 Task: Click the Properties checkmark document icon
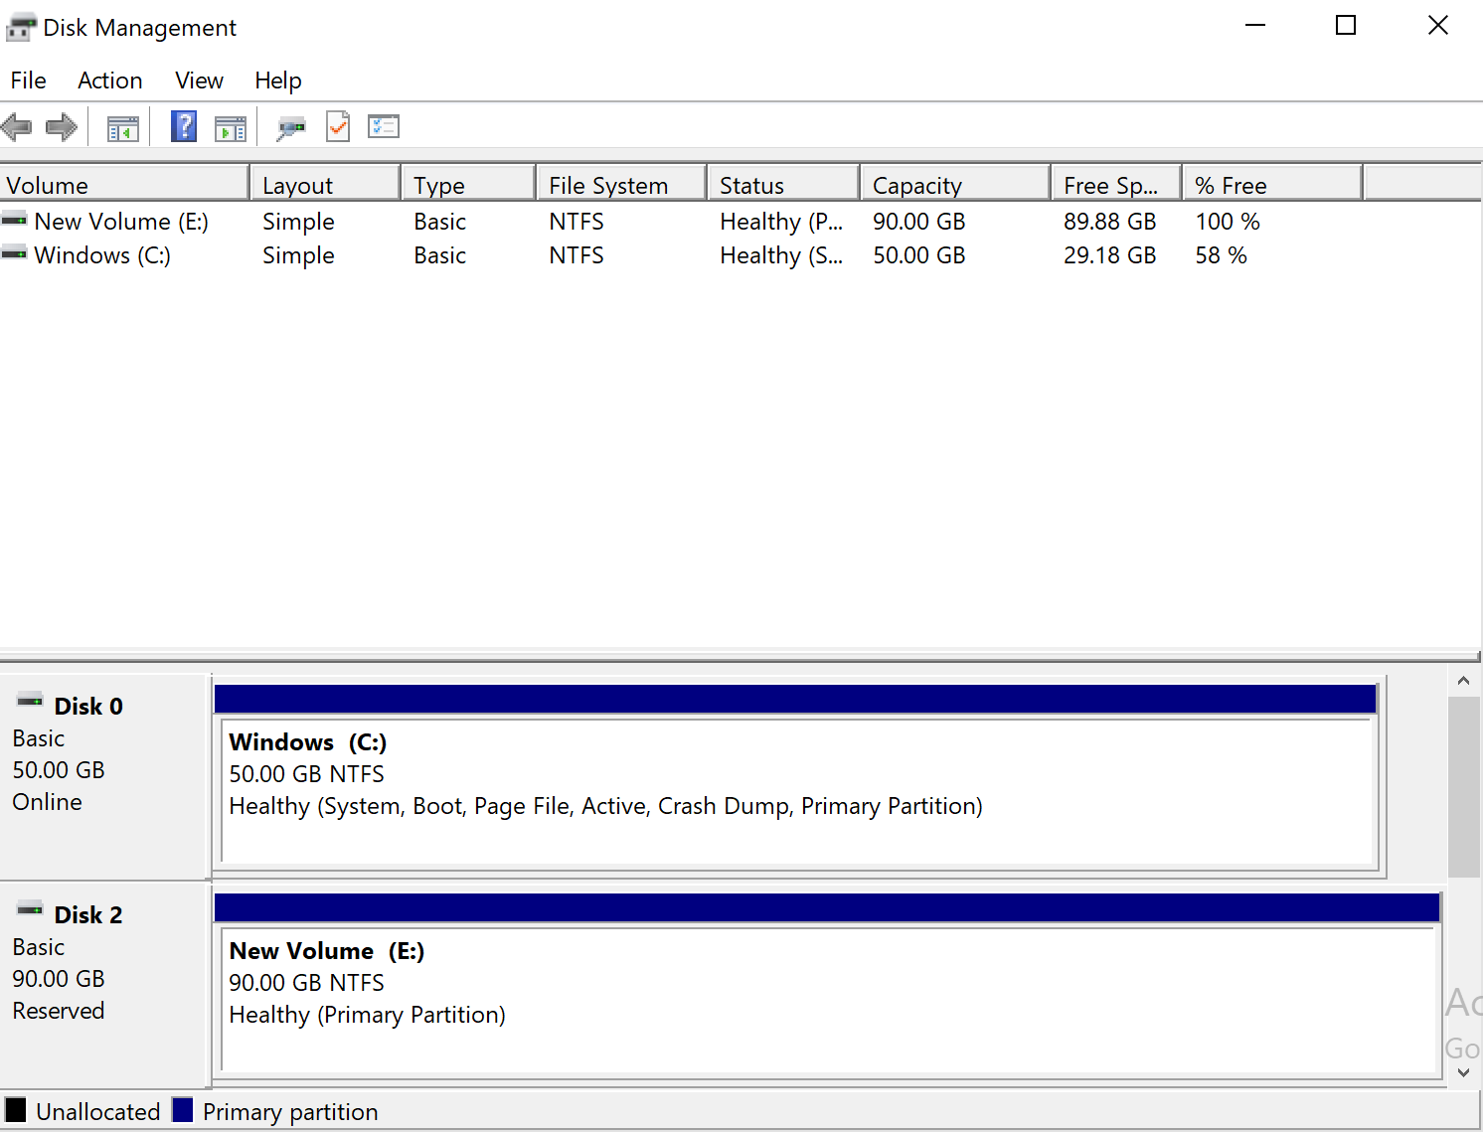pyautogui.click(x=338, y=127)
